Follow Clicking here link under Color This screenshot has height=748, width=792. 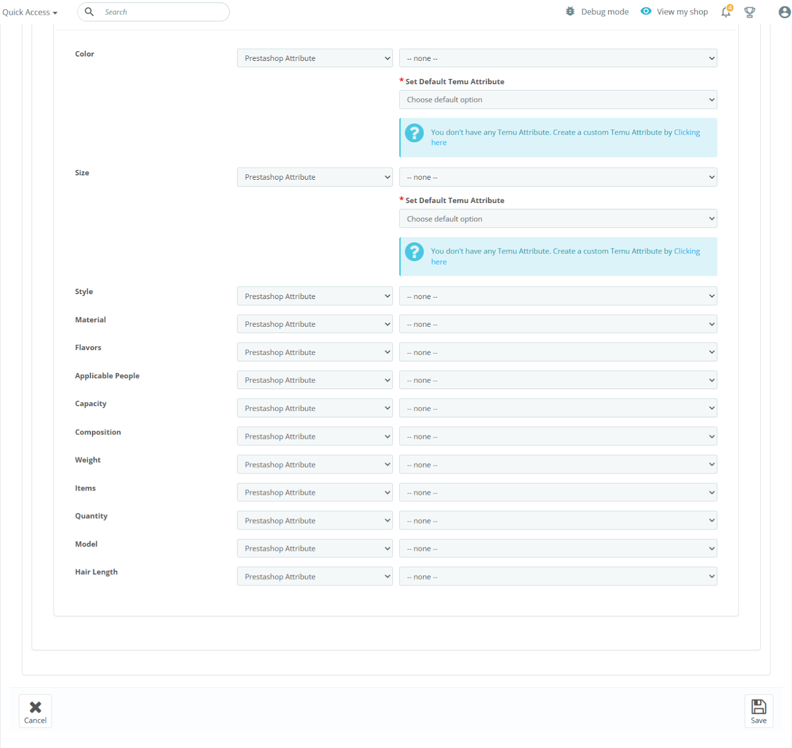(x=687, y=133)
